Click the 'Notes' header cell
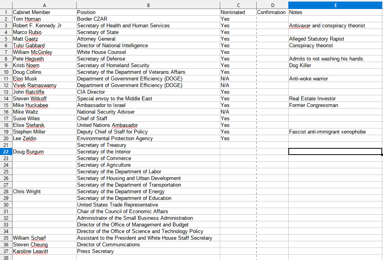The width and height of the screenshot is (383, 260). (336, 12)
